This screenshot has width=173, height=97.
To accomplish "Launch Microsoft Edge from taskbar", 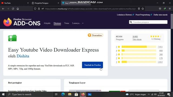I will pos(63,94).
